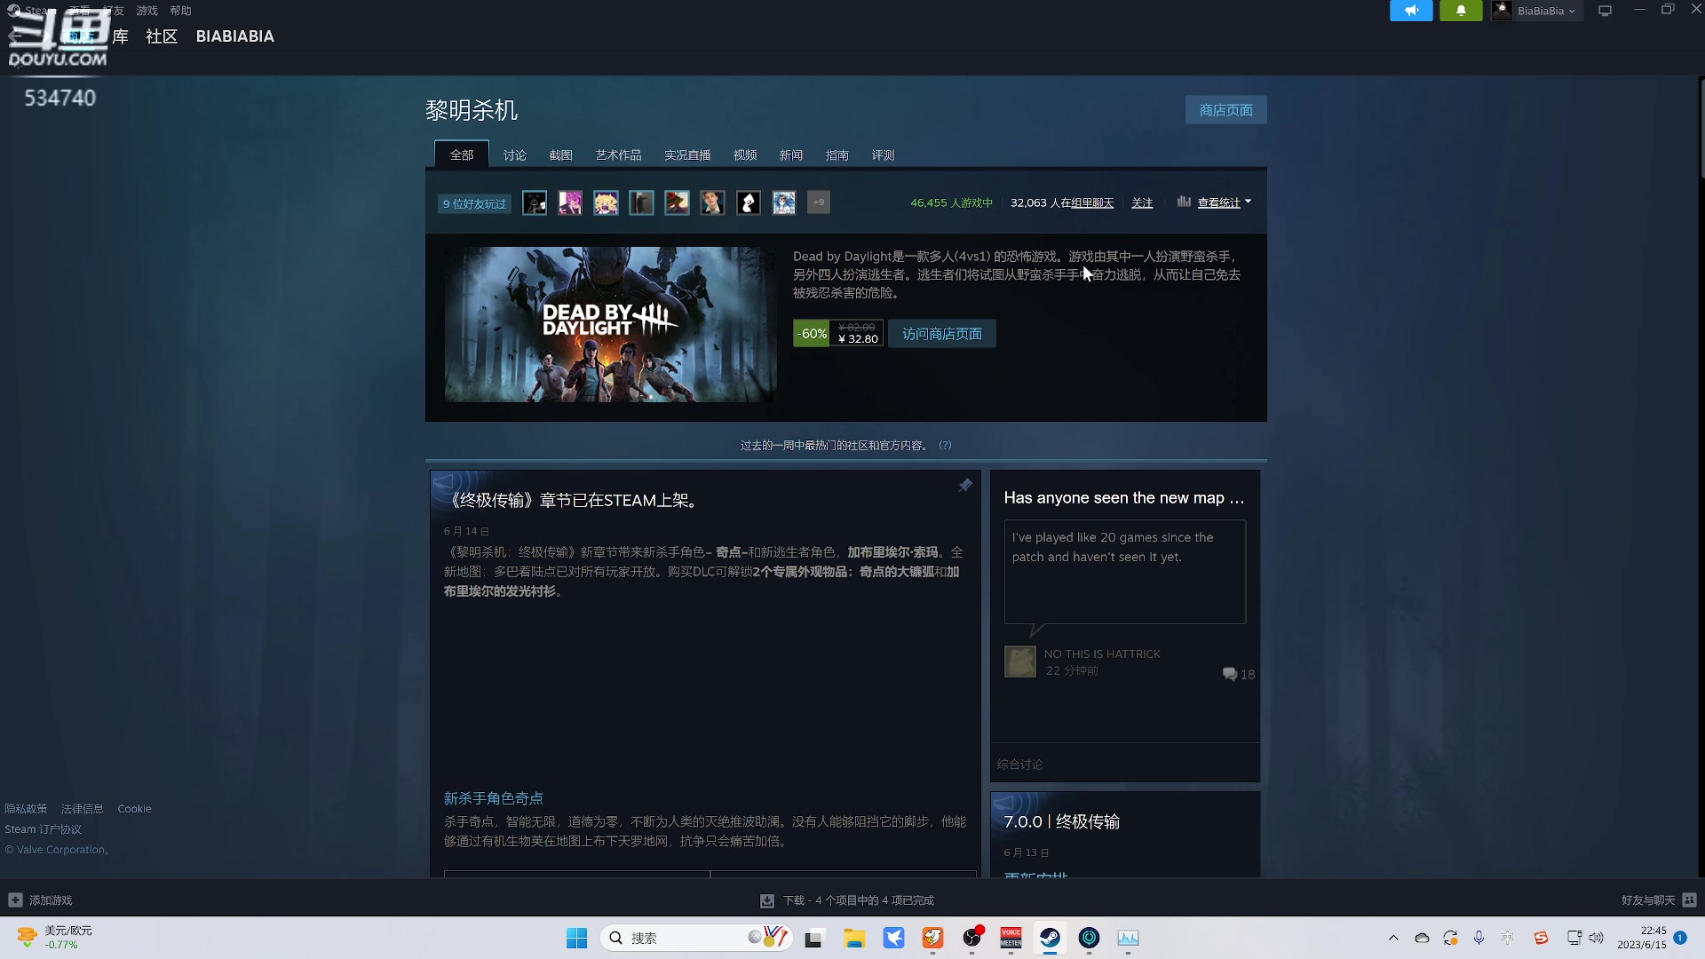Enter Big Picture mode via the monitor icon
The width and height of the screenshot is (1705, 959).
tap(1605, 11)
